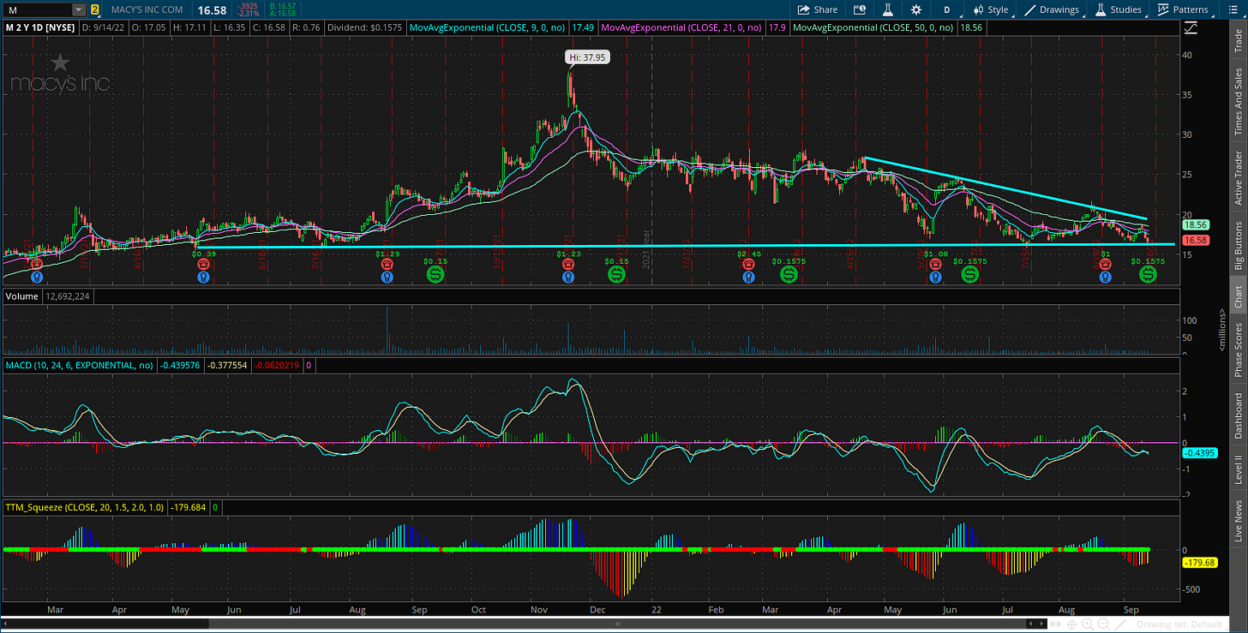This screenshot has height=633, width=1248.
Task: Click the -179.68 TTM Squeeze axis value
Action: pos(1199,563)
